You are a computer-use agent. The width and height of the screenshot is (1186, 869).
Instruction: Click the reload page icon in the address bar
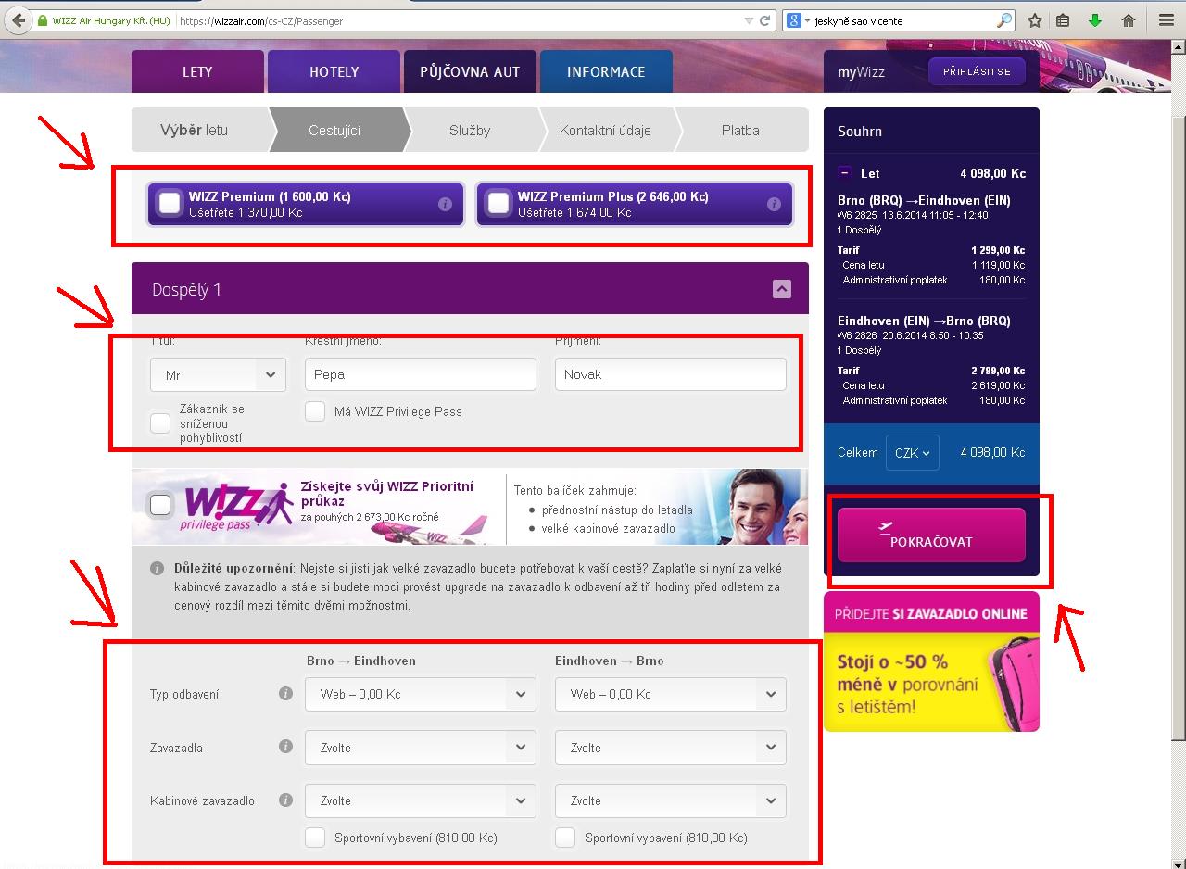765,20
